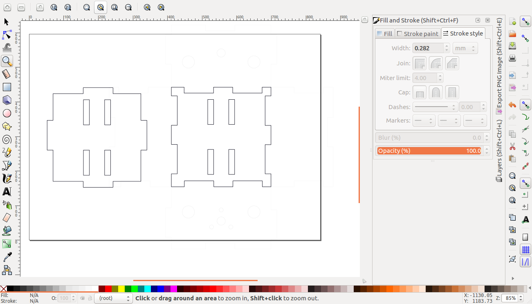Viewport: 532px width, 304px height.
Task: Toggle snap to page border
Action: pyautogui.click(x=526, y=237)
